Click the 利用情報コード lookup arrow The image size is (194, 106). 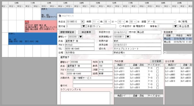coord(128,37)
